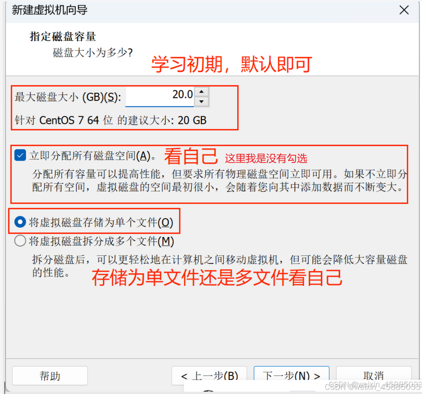Cancel the wizard using 取消 button

pos(374,375)
